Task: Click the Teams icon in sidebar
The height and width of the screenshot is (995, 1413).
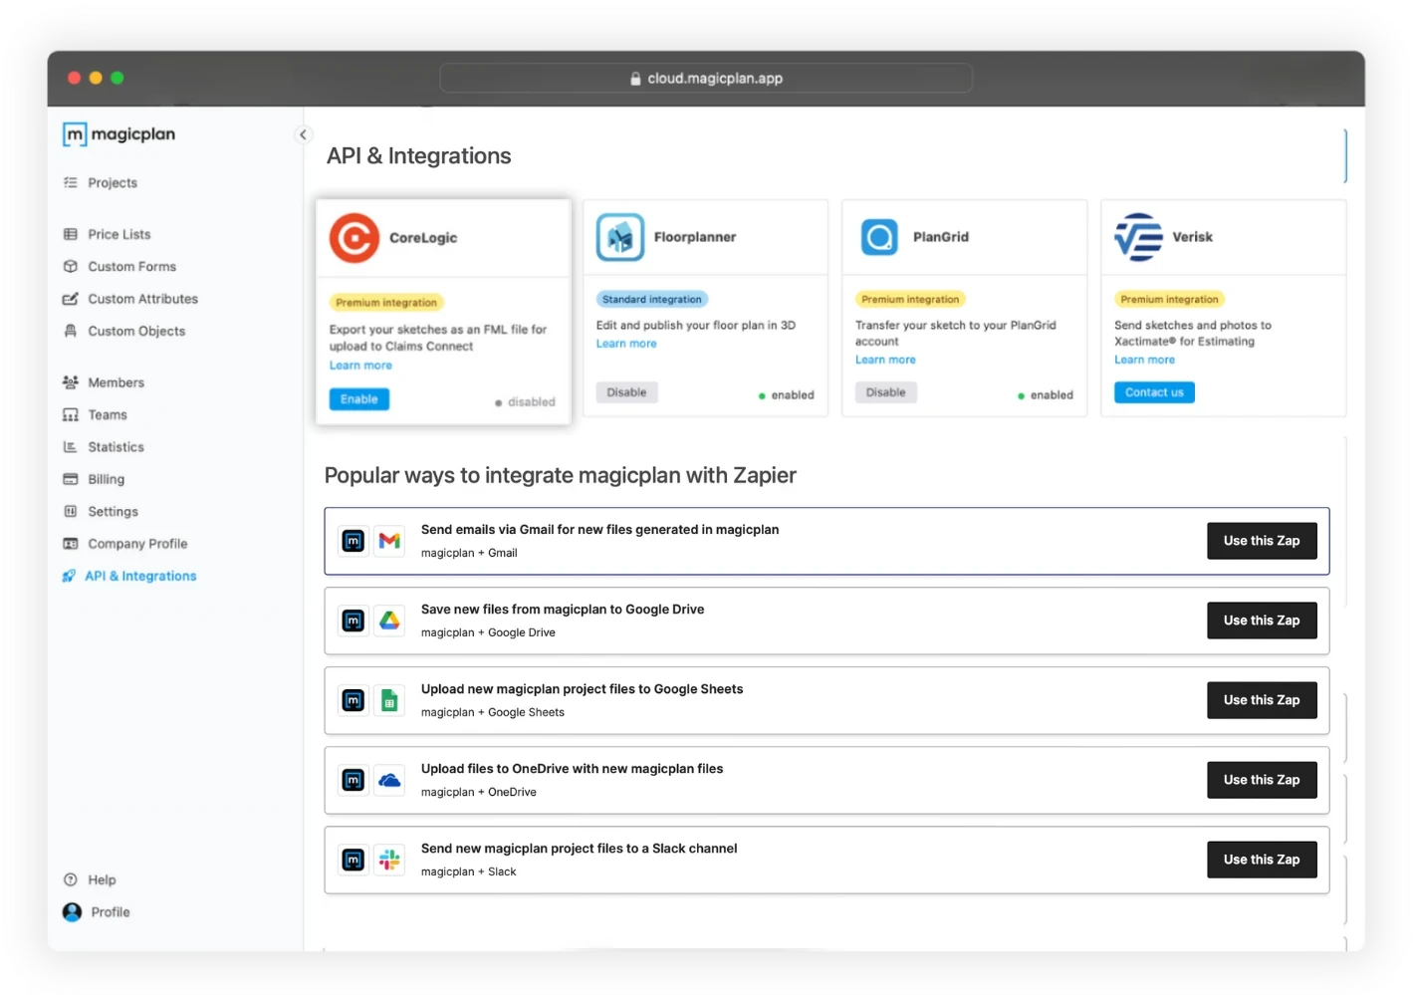Action: point(71,414)
